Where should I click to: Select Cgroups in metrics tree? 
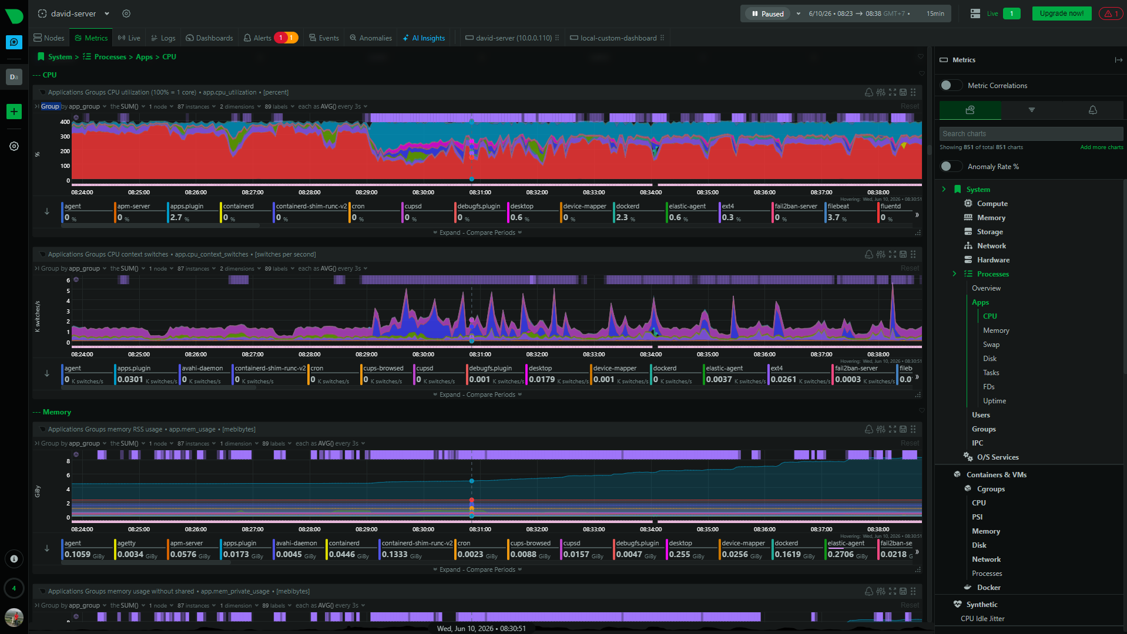point(991,488)
